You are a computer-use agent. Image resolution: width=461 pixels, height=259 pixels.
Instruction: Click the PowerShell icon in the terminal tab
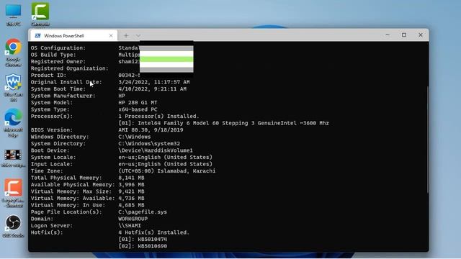(x=37, y=35)
